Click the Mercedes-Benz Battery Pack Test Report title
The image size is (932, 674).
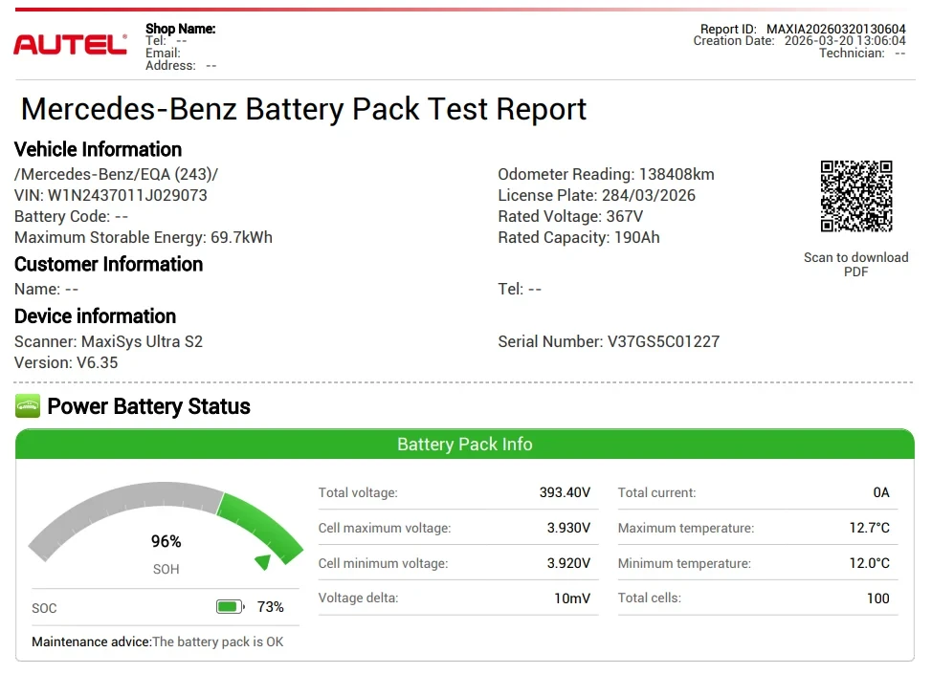(303, 109)
